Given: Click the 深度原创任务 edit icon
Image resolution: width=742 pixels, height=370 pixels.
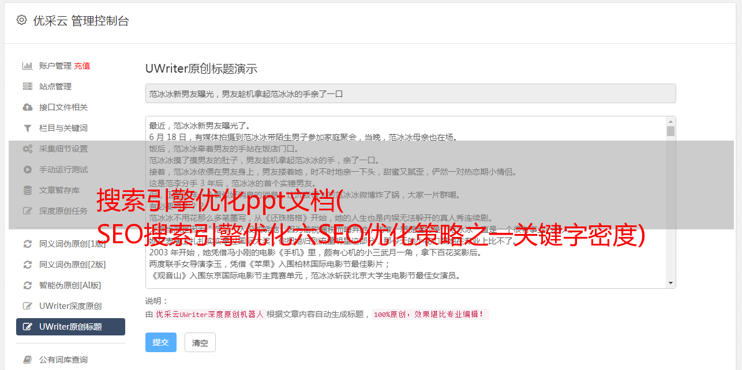Looking at the screenshot, I should pyautogui.click(x=27, y=211).
